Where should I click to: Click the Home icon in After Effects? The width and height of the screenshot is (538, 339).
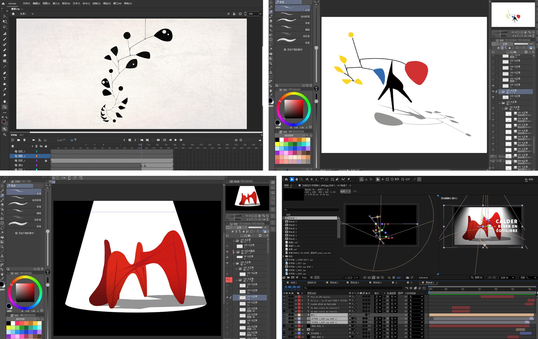pyautogui.click(x=286, y=179)
